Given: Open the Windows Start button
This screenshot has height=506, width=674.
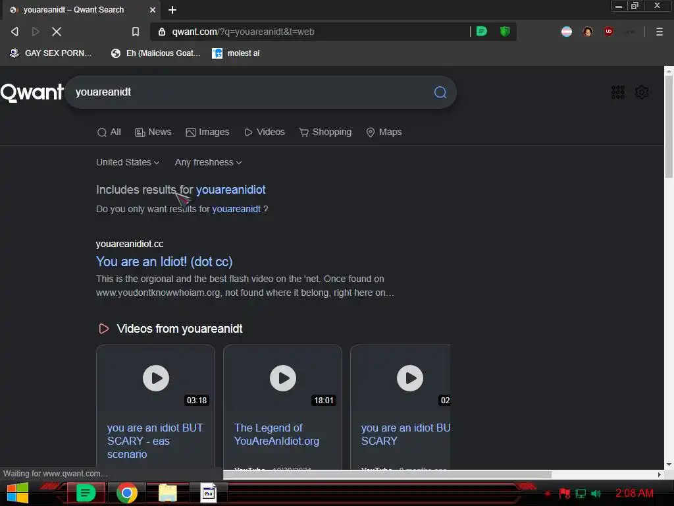Looking at the screenshot, I should coord(18,493).
